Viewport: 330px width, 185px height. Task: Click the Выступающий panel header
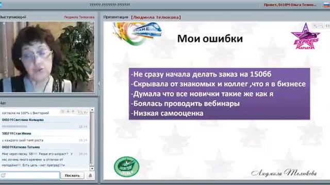tap(13, 17)
